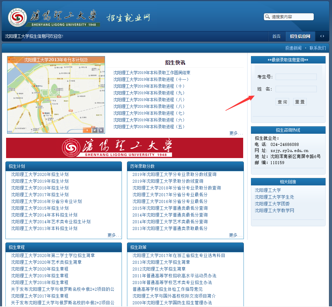Click 更多 in the 招生计划 panel

[x=114, y=235]
